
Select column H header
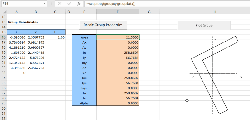(x=215, y=12)
